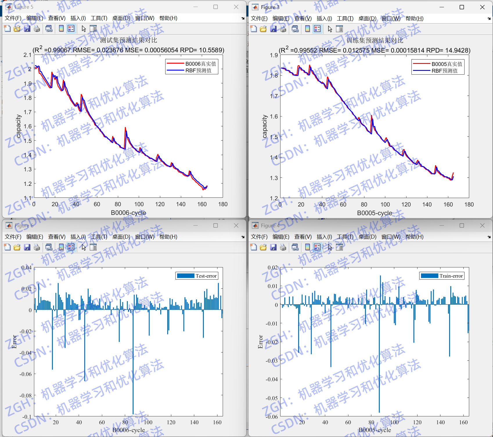
Task: Click the 测试集预测结果对比 plot title
Action: [x=129, y=40]
